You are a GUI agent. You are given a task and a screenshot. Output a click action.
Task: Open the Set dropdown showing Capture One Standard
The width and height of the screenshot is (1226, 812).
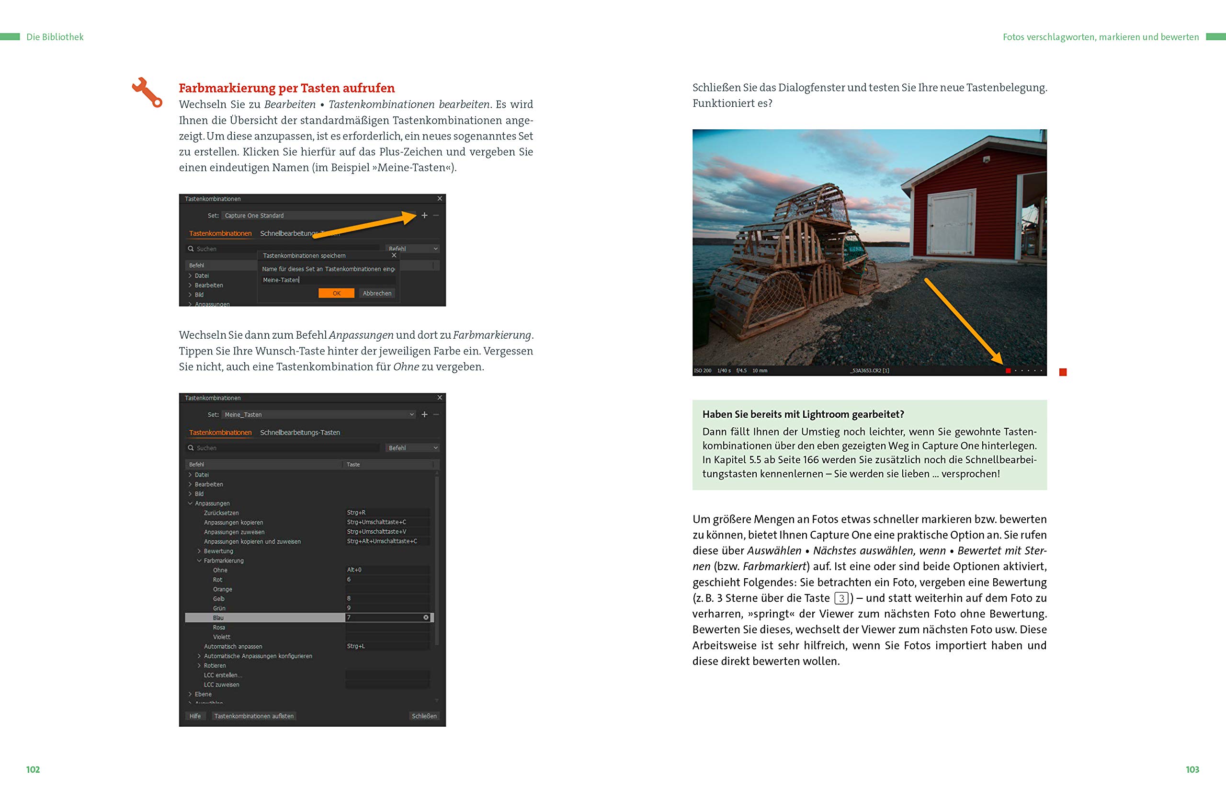(x=318, y=216)
